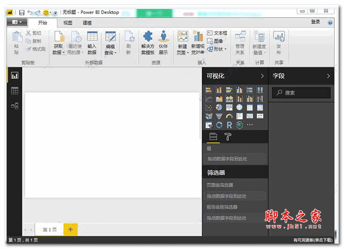This screenshot has width=344, height=249.
Task: Click the 搜索 field search box
Action: pyautogui.click(x=301, y=93)
